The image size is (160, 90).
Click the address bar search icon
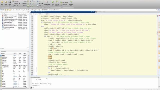click(159, 10)
